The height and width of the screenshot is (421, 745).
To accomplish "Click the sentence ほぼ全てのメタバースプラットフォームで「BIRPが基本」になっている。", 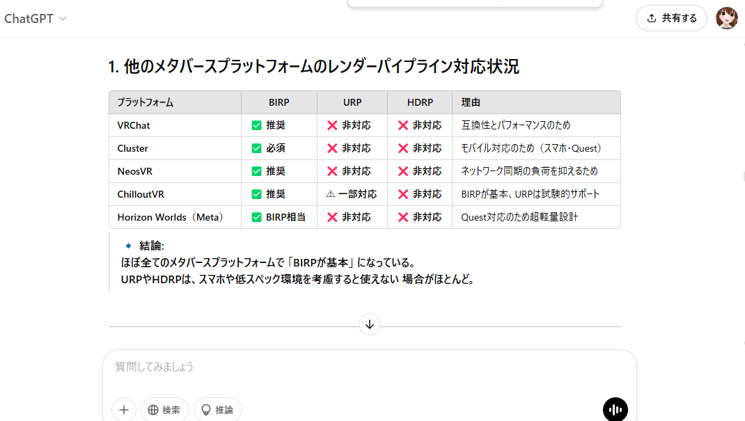I will point(269,262).
